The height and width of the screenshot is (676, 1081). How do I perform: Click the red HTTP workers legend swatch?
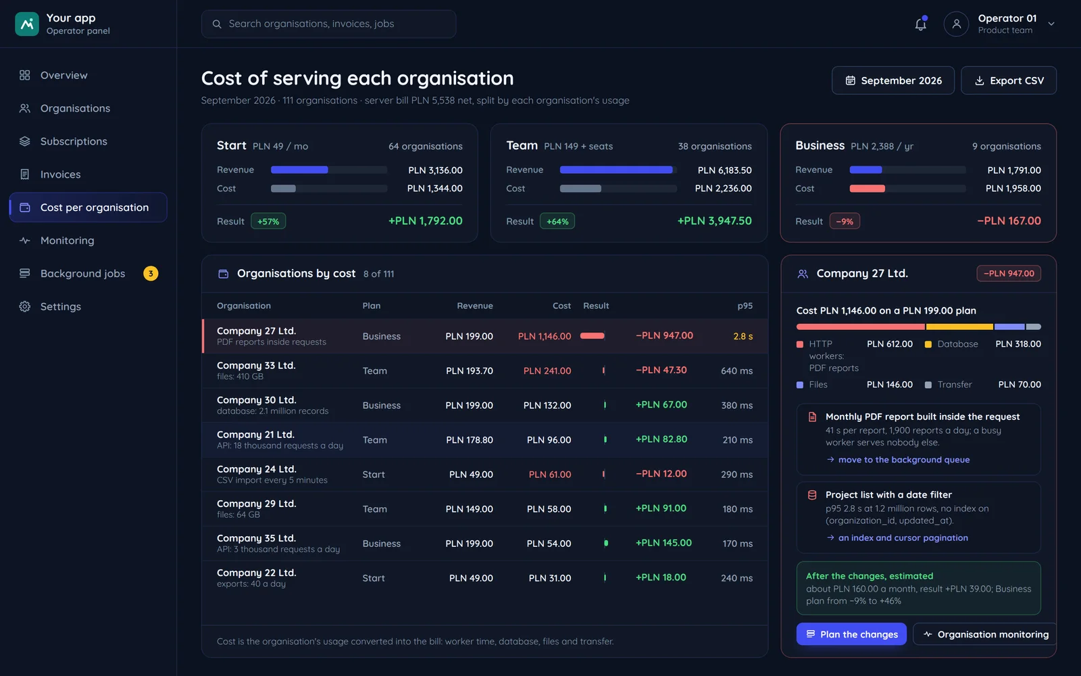[800, 345]
